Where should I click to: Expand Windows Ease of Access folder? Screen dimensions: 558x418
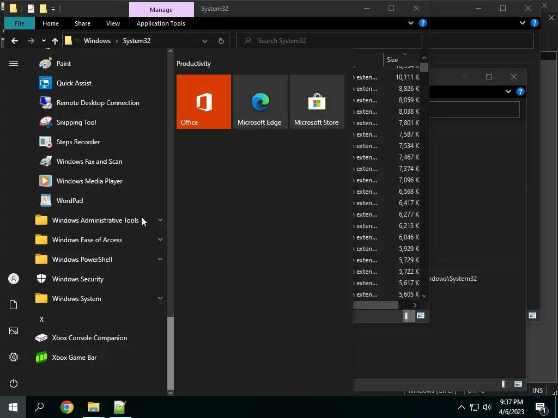click(160, 239)
